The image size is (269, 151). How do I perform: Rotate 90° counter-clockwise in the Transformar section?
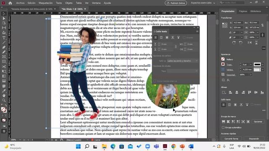pyautogui.click(x=240, y=43)
